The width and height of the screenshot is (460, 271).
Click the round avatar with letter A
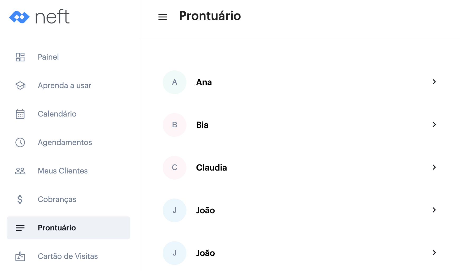click(x=175, y=82)
